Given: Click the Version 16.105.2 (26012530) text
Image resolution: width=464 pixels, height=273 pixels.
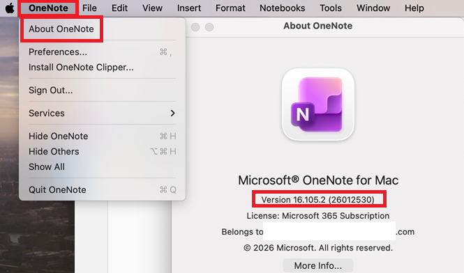Looking at the screenshot, I should 317,200.
